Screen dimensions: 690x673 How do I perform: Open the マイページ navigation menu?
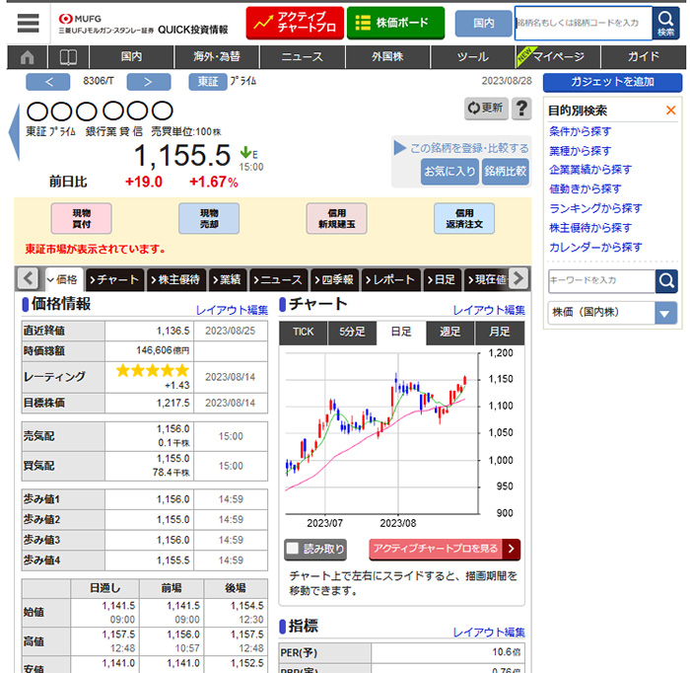point(558,57)
